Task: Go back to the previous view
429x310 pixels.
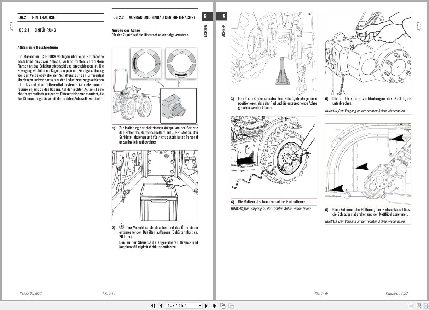Action: 223,306
